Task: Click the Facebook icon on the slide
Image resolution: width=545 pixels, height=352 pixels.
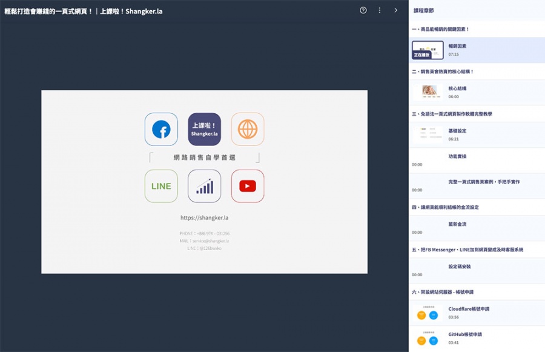Action: (161, 130)
